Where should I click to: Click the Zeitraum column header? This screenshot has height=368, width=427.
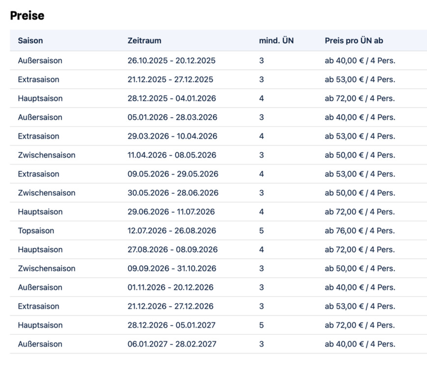(x=144, y=41)
